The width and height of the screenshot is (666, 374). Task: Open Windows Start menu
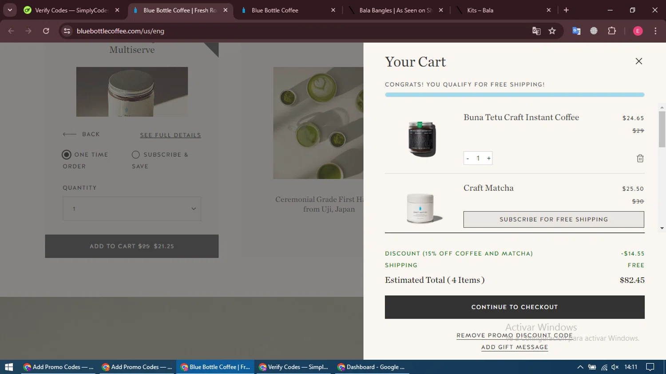pyautogui.click(x=9, y=367)
